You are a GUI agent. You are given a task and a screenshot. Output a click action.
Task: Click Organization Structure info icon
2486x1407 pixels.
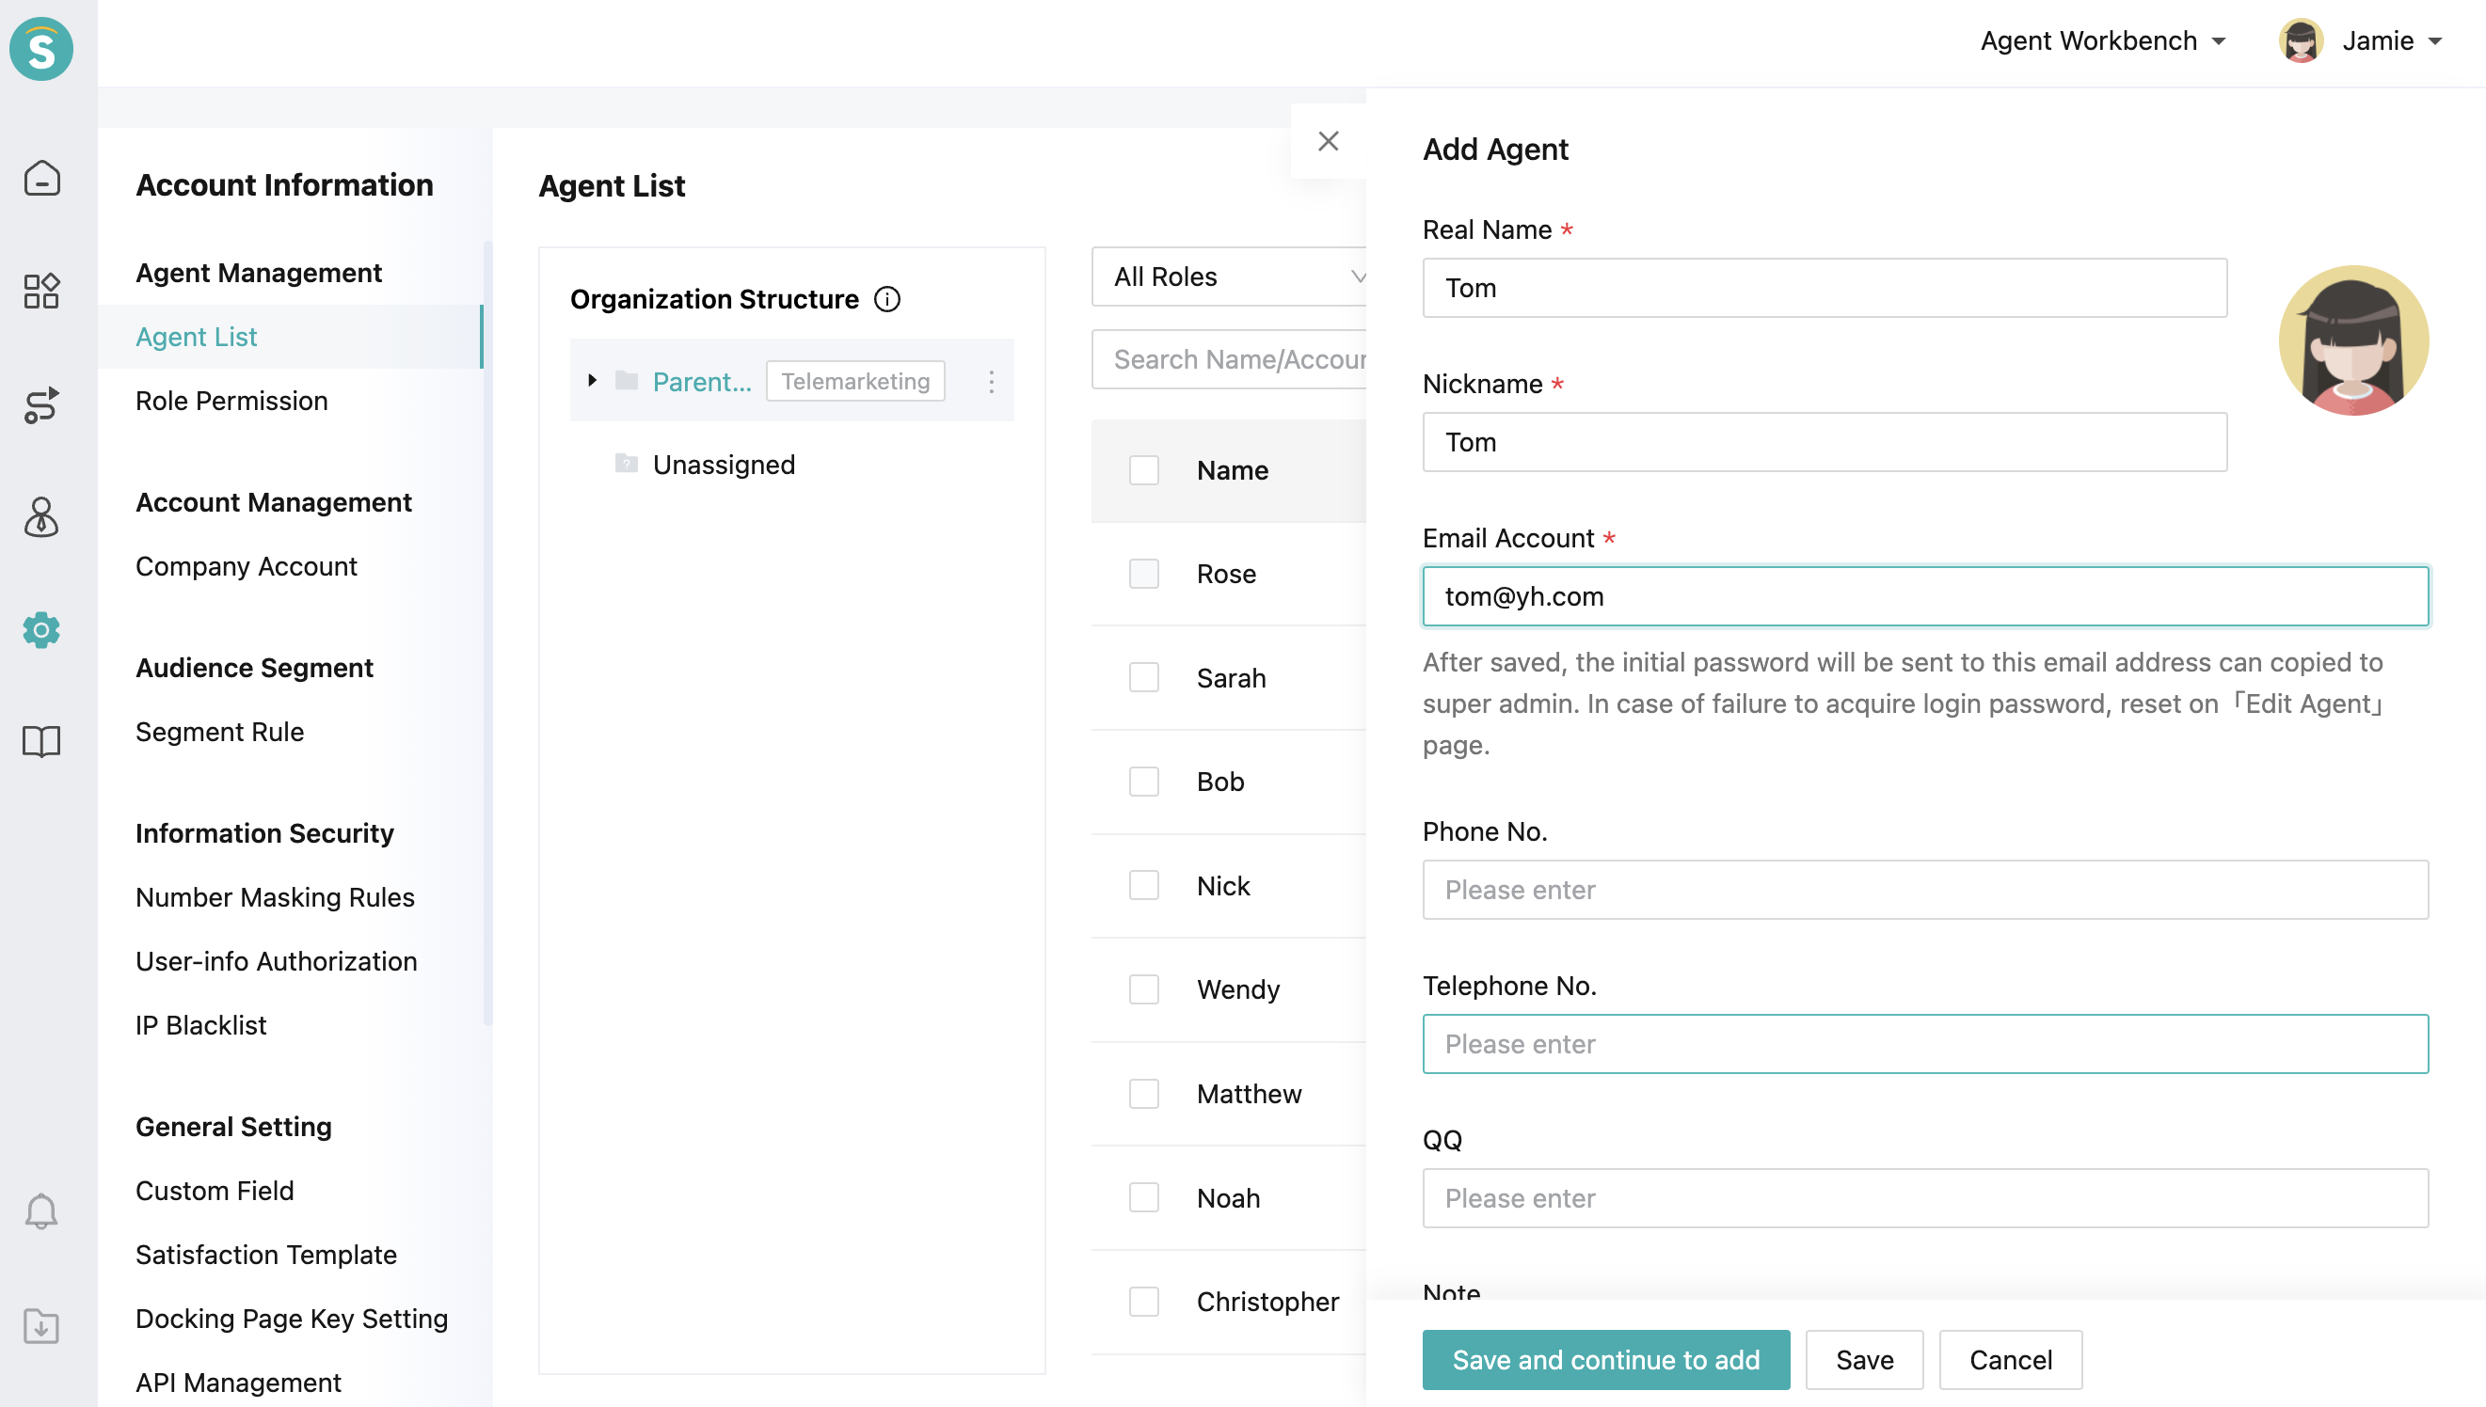pyautogui.click(x=886, y=300)
